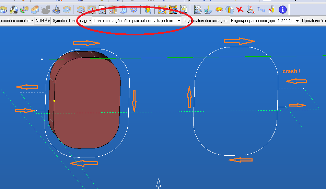Image resolution: width=326 pixels, height=189 pixels.
Task: Click the machine with yellow up-arrow icon
Action: 208,10
